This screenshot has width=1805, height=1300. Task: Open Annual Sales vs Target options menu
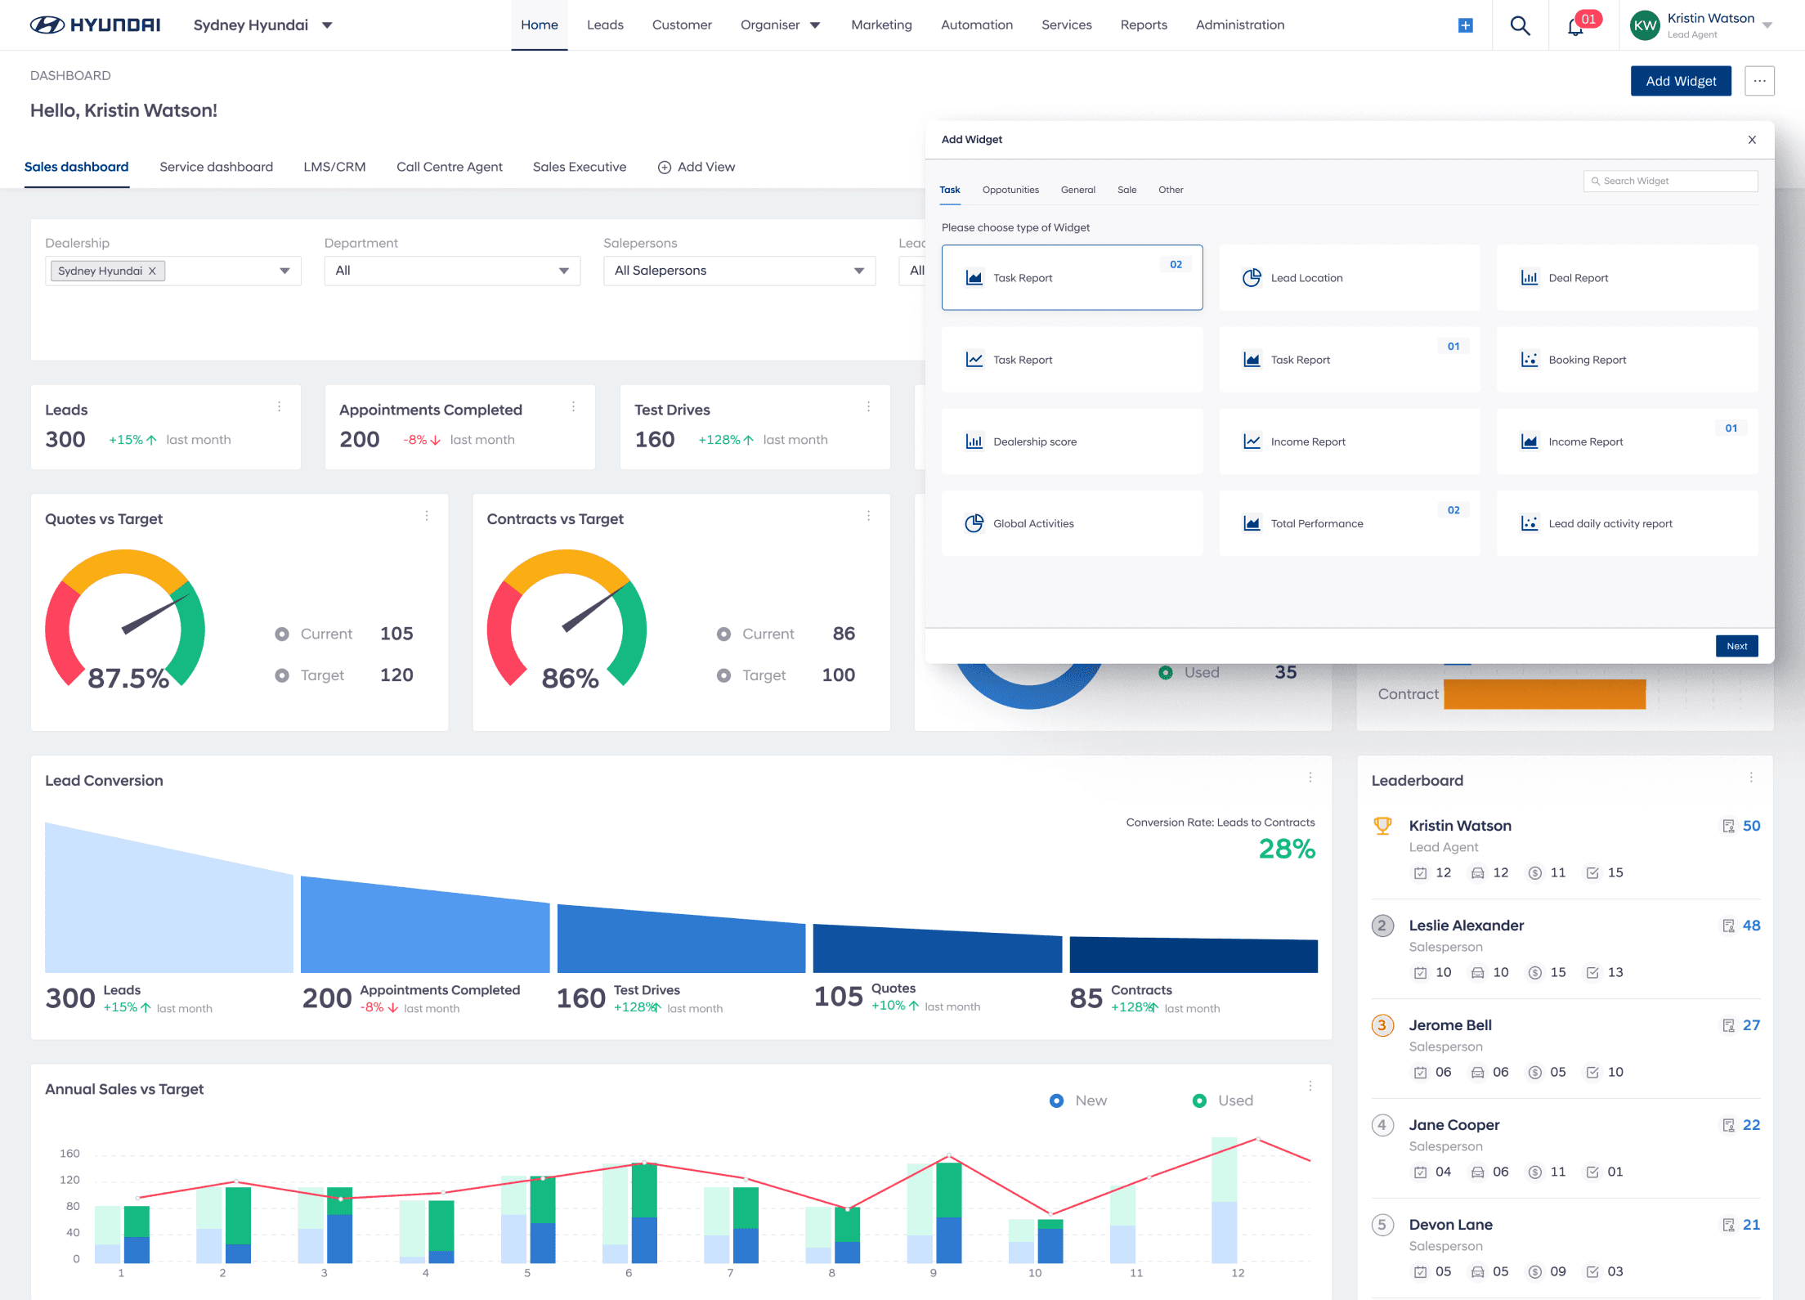point(1310,1086)
